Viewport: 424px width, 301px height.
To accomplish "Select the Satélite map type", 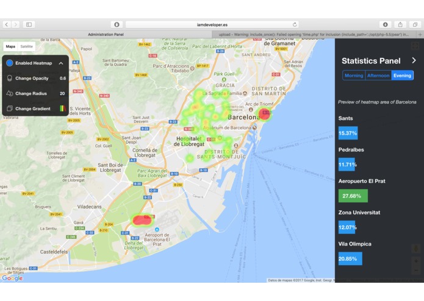I will (26, 46).
